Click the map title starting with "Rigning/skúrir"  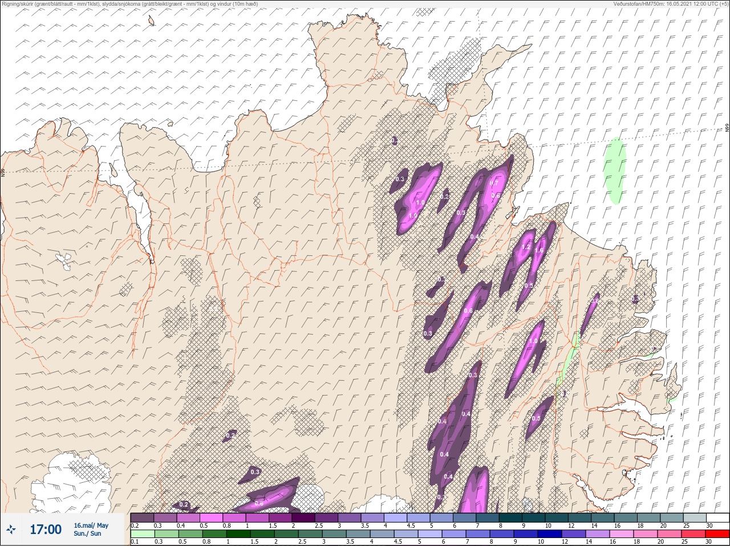pos(129,3)
